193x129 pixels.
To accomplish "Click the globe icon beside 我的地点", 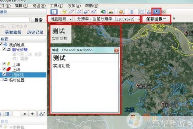I will pyautogui.click(x=5, y=44).
